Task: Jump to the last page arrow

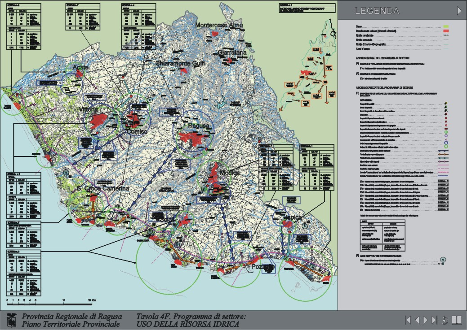Action: pos(434,320)
